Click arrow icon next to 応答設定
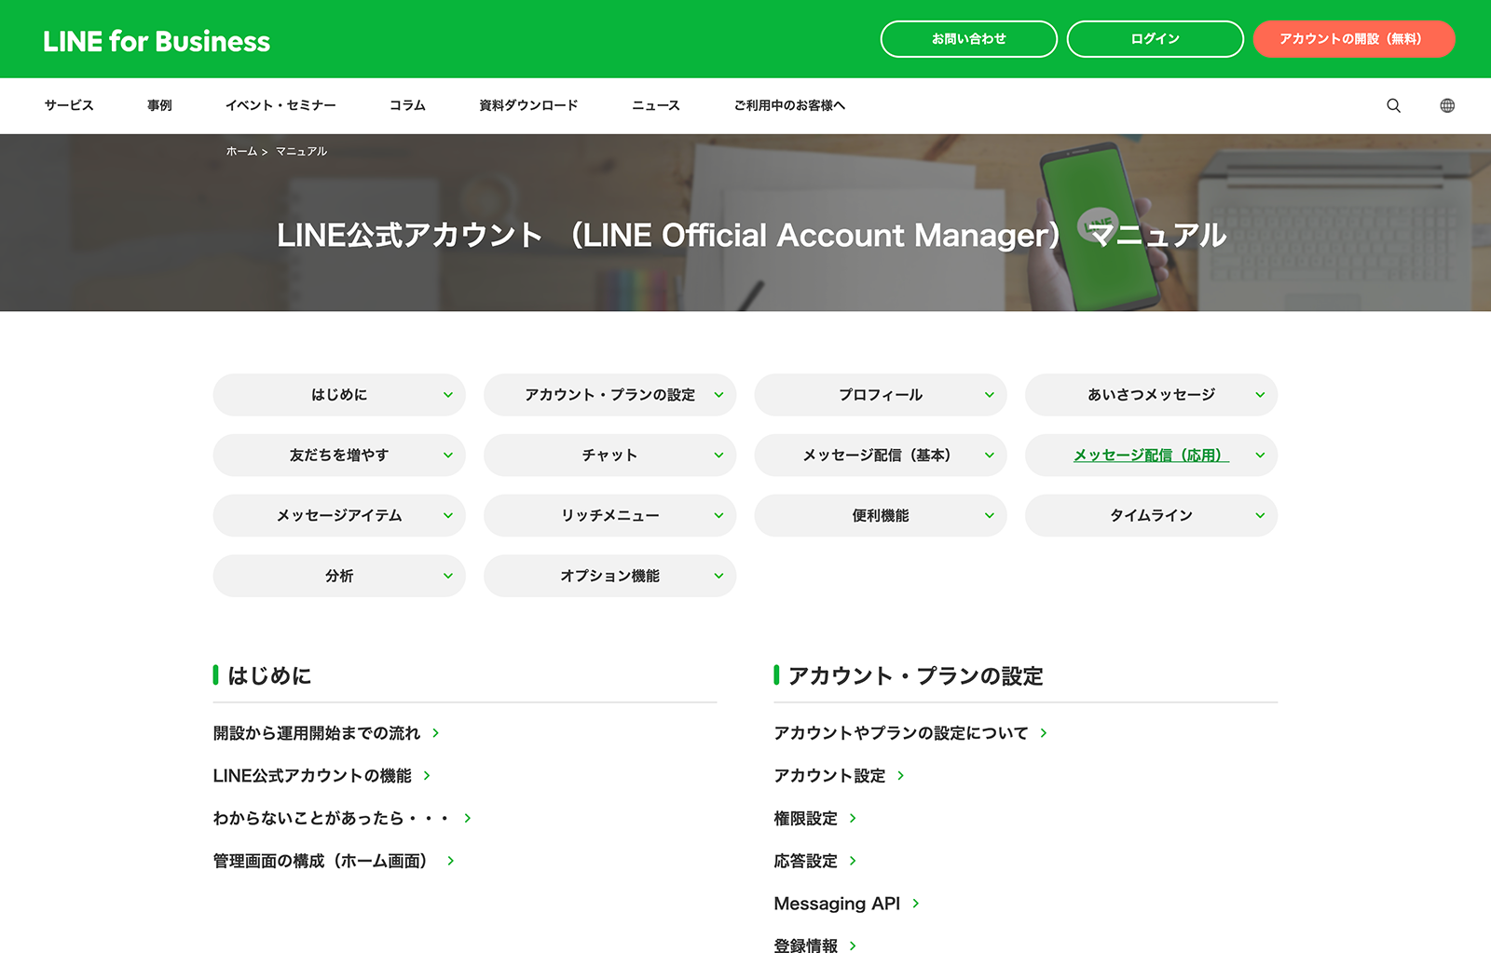This screenshot has width=1491, height=953. 853,861
